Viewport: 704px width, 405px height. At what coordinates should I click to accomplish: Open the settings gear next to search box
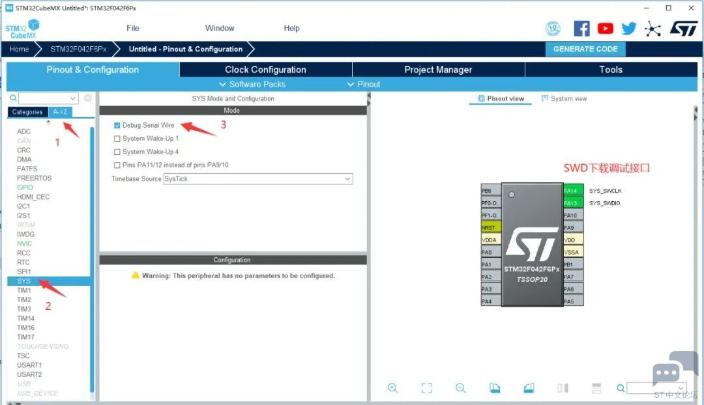click(88, 98)
